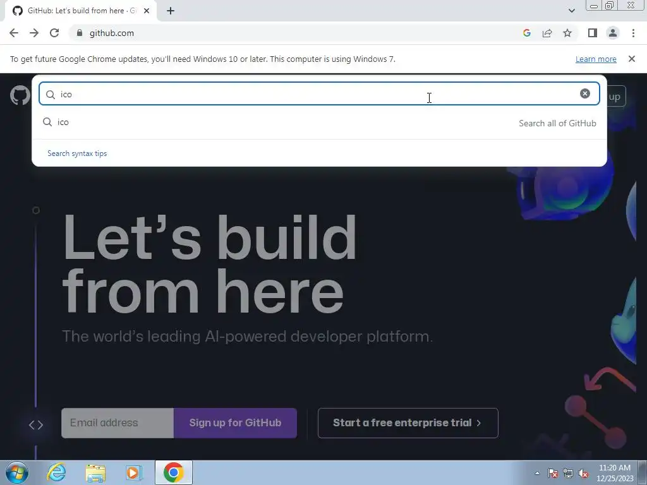
Task: Start a free enterprise trial
Action: (408, 422)
